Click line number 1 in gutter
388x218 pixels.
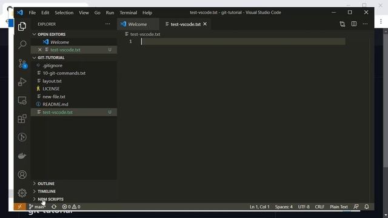coord(130,42)
